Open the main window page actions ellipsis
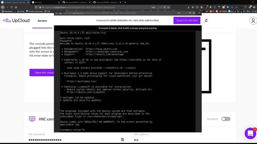Image resolution: width=257 pixels, height=144 pixels. 161,7
